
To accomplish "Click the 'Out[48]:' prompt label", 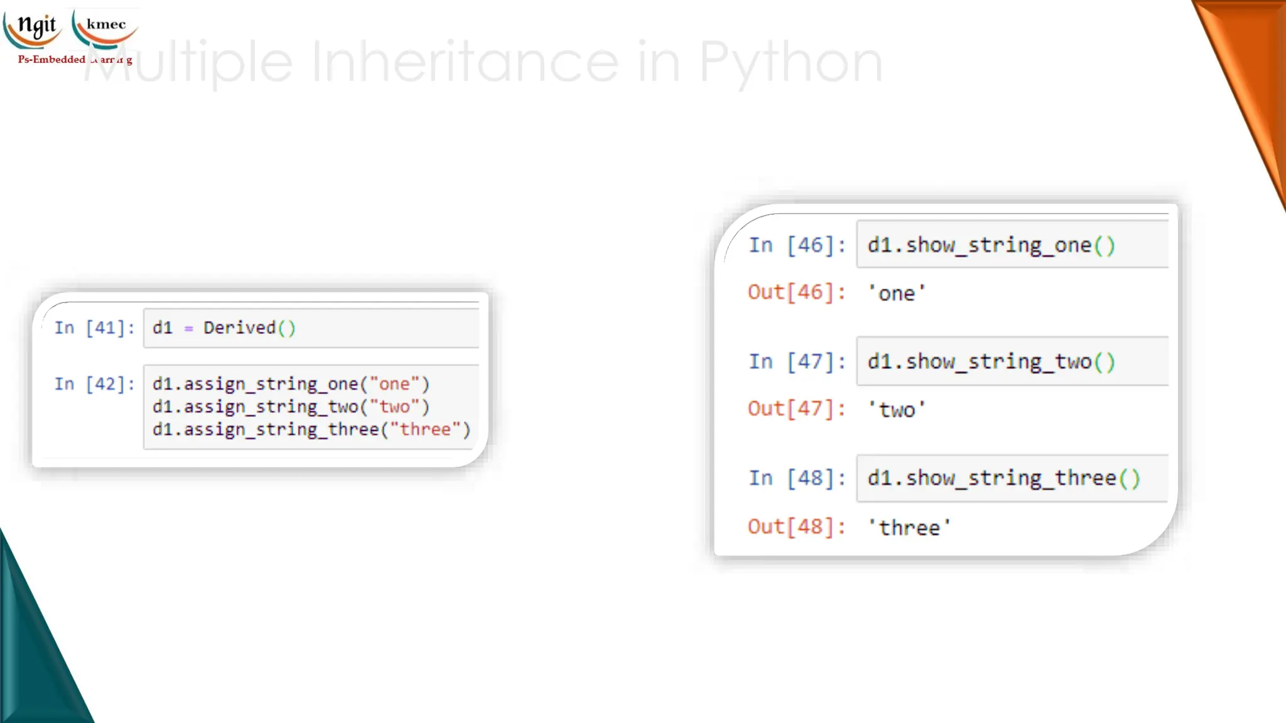I will [796, 527].
